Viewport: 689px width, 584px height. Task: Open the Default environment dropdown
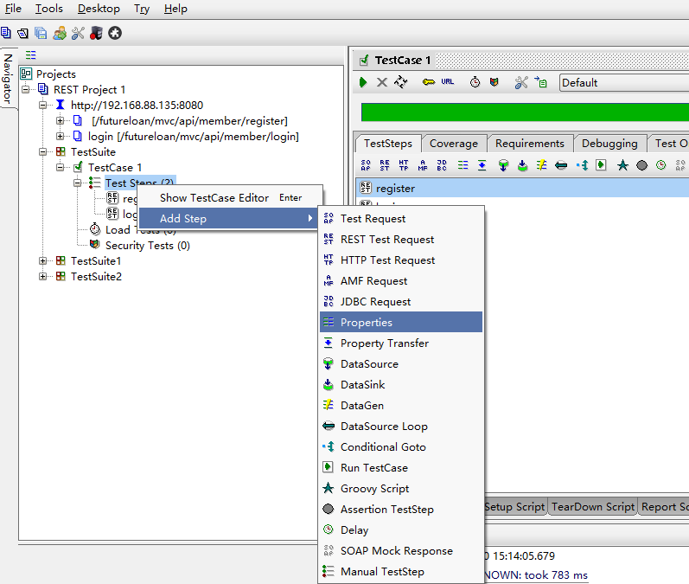click(622, 83)
